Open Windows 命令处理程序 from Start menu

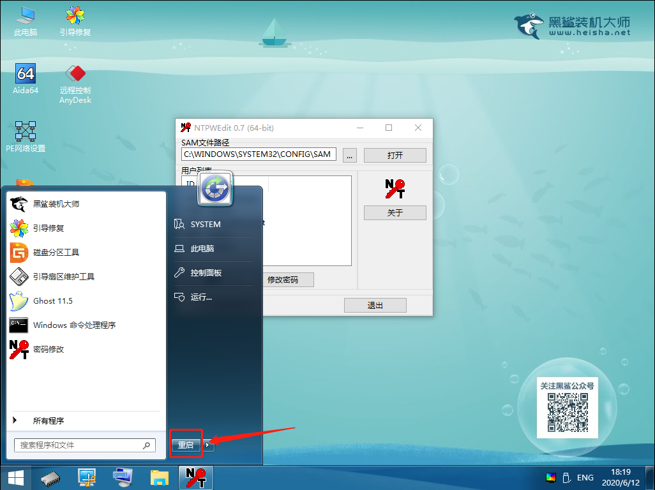[x=74, y=325]
